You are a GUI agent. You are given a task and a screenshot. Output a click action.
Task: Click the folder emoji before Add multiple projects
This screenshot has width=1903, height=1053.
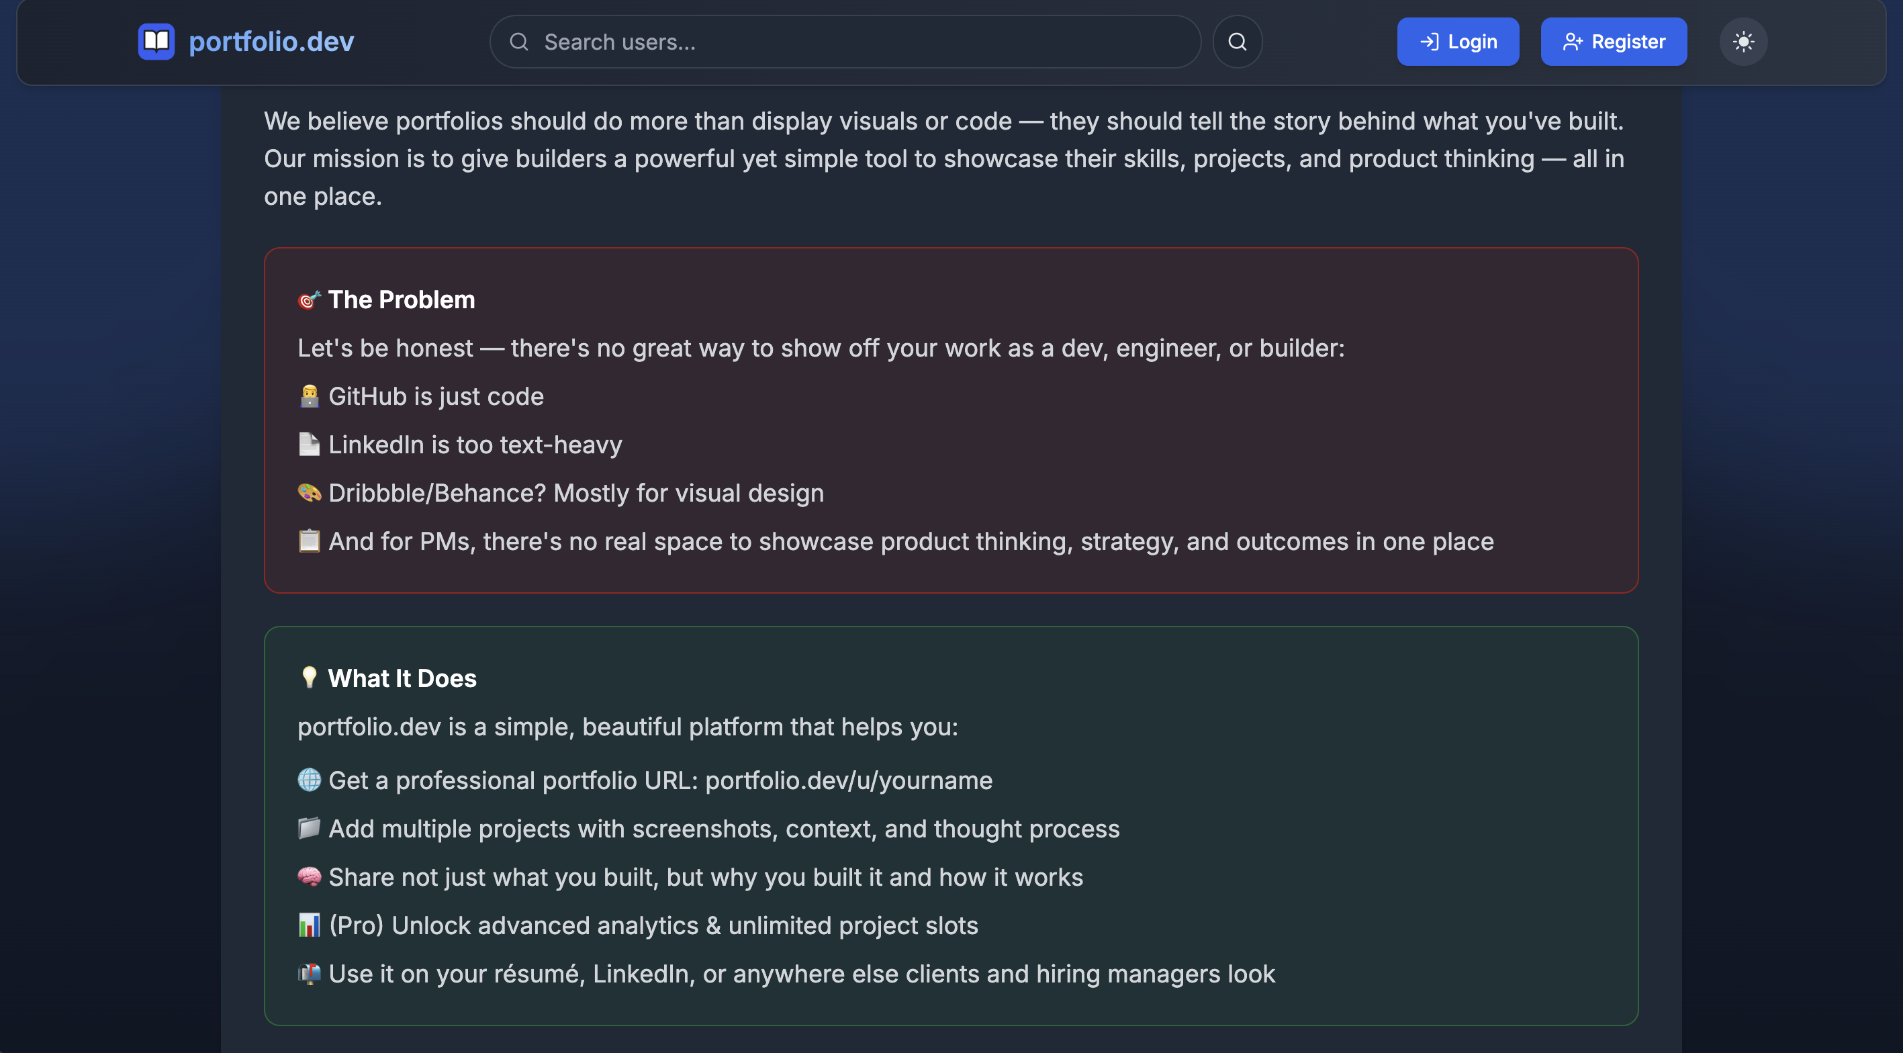point(309,828)
